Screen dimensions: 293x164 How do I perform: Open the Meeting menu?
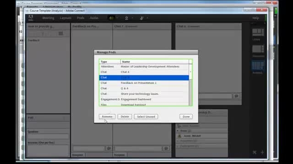[x=48, y=18]
